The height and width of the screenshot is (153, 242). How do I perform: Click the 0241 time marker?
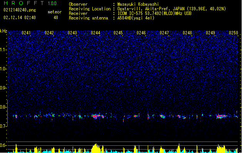[26, 33]
